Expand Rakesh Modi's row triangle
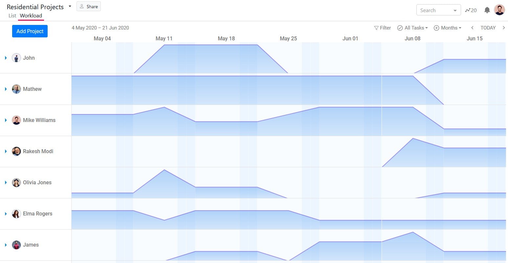The image size is (508, 263). coord(5,151)
